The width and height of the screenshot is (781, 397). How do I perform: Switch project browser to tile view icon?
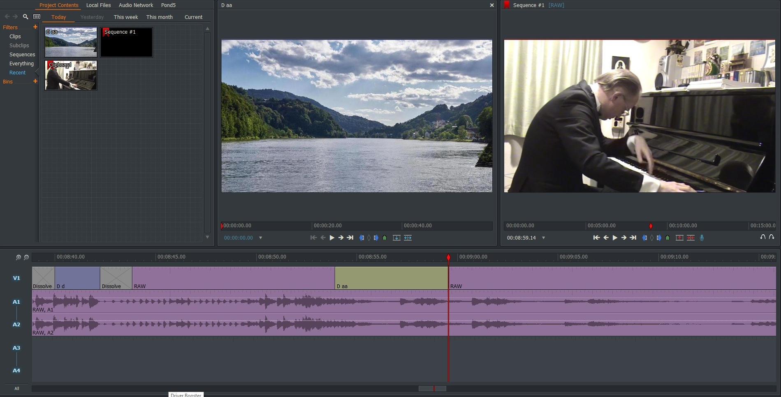click(x=37, y=17)
